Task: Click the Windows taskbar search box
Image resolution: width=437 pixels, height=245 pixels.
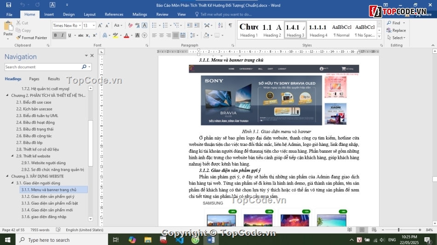Action: (x=62, y=239)
